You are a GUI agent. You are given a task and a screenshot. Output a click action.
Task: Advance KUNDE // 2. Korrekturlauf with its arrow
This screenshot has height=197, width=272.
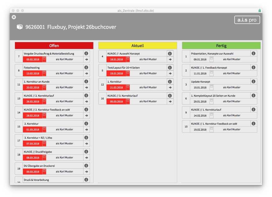tap(87, 101)
